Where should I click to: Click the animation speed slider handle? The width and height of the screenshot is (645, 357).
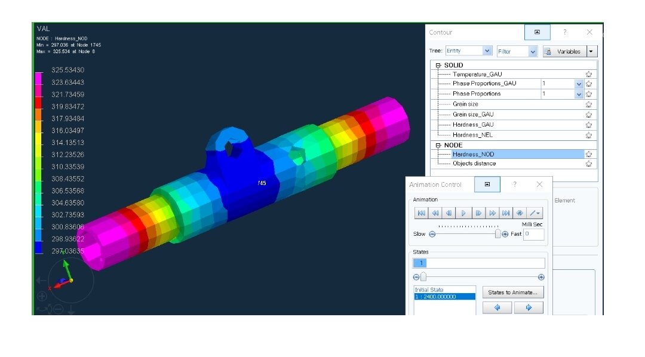[x=497, y=233]
